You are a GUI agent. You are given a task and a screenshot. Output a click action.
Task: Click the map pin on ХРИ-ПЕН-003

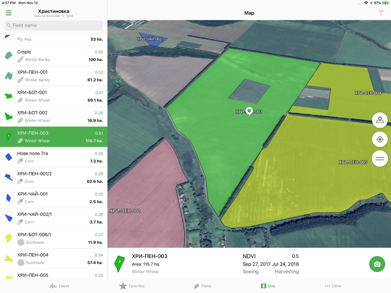(x=249, y=111)
